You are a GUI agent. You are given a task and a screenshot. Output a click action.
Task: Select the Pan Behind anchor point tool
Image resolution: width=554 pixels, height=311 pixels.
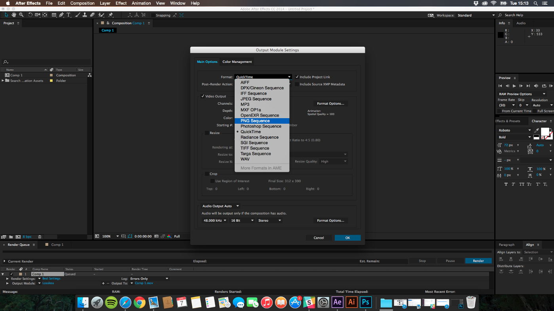(45, 15)
